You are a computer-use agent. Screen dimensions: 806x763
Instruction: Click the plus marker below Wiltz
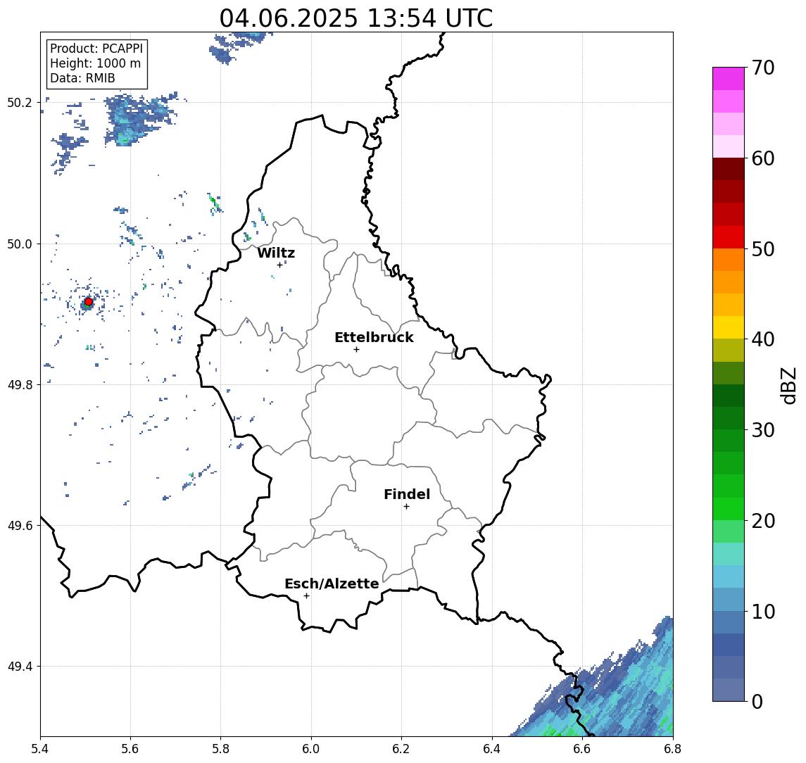(x=279, y=265)
